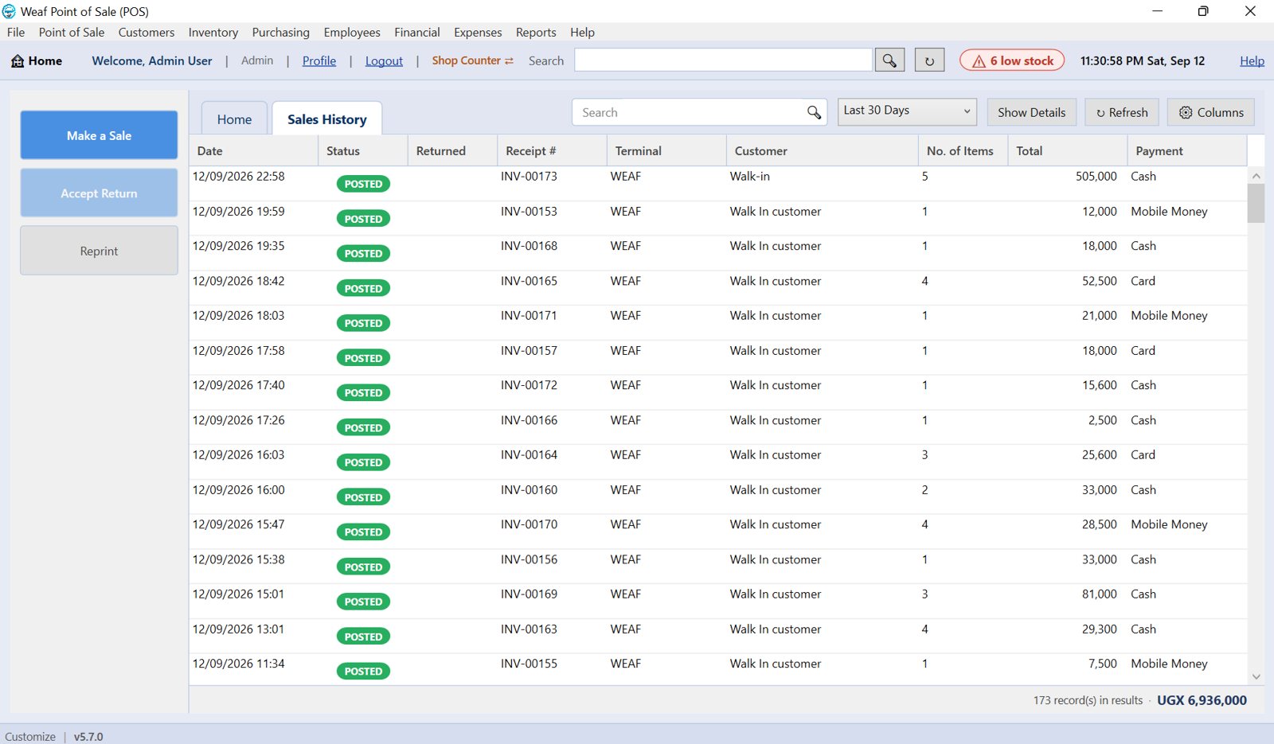Image resolution: width=1274 pixels, height=744 pixels.
Task: Open the File menu
Action: coord(16,32)
